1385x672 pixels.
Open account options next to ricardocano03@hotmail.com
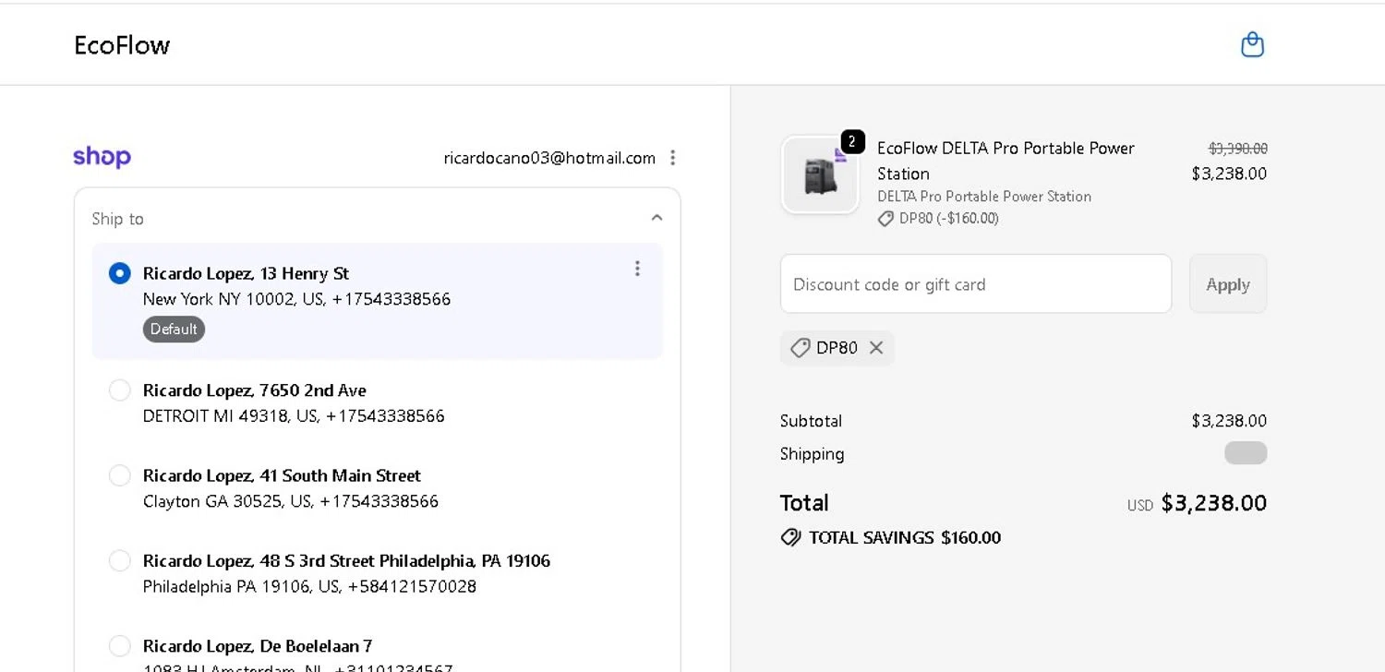[673, 158]
